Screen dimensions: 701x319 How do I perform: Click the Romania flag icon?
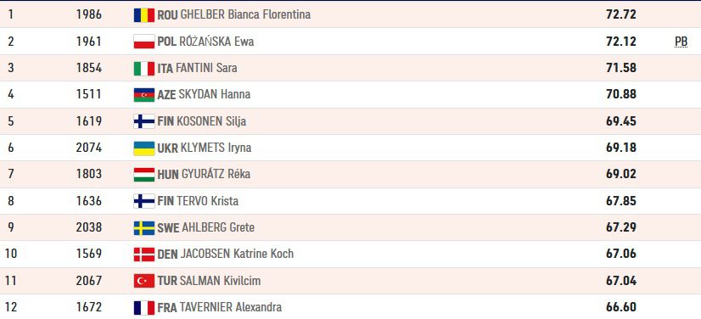pos(144,14)
